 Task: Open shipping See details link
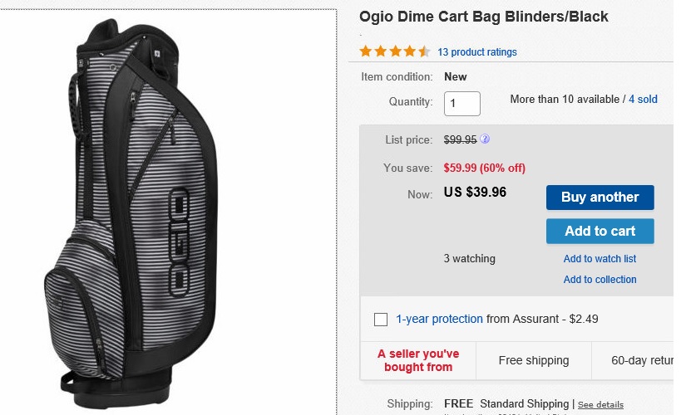point(600,405)
